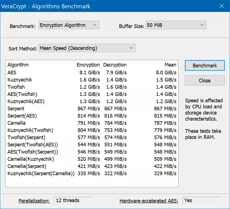The image size is (230, 209).
Task: Select the Serpent algorithm row
Action: tap(92, 109)
